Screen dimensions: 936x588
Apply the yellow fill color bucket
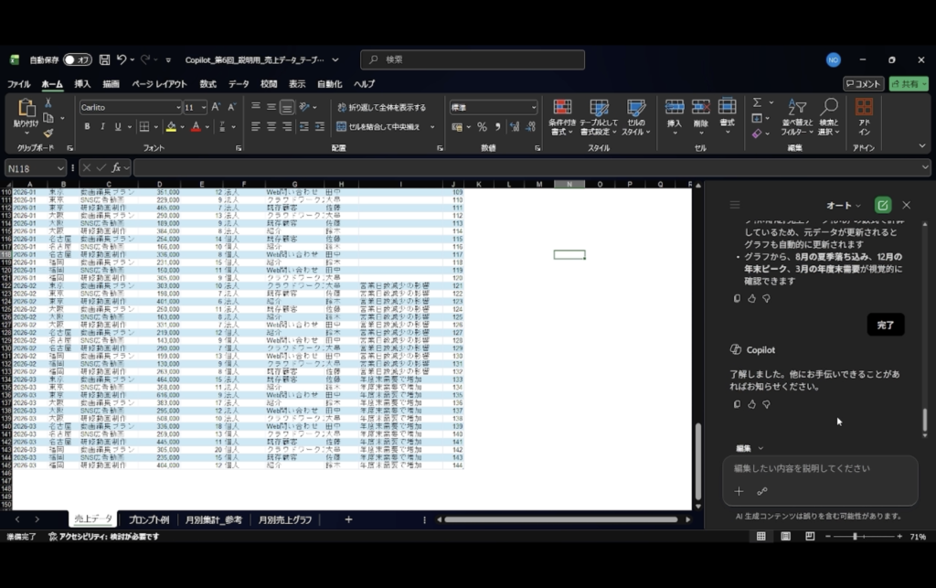tap(171, 126)
